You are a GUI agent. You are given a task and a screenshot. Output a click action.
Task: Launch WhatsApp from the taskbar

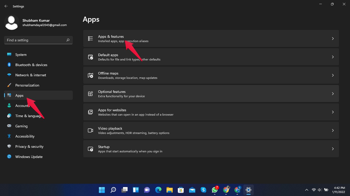click(214, 190)
